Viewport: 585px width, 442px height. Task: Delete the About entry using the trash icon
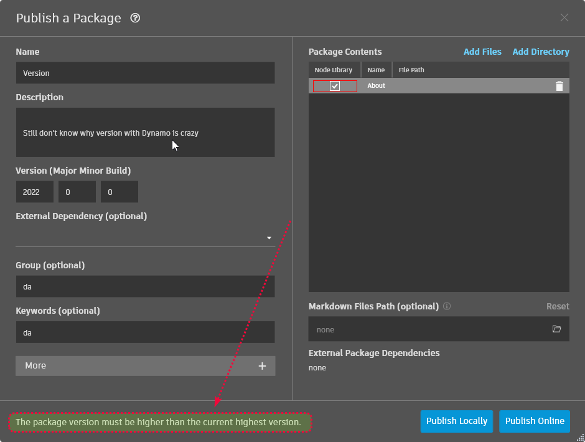559,86
